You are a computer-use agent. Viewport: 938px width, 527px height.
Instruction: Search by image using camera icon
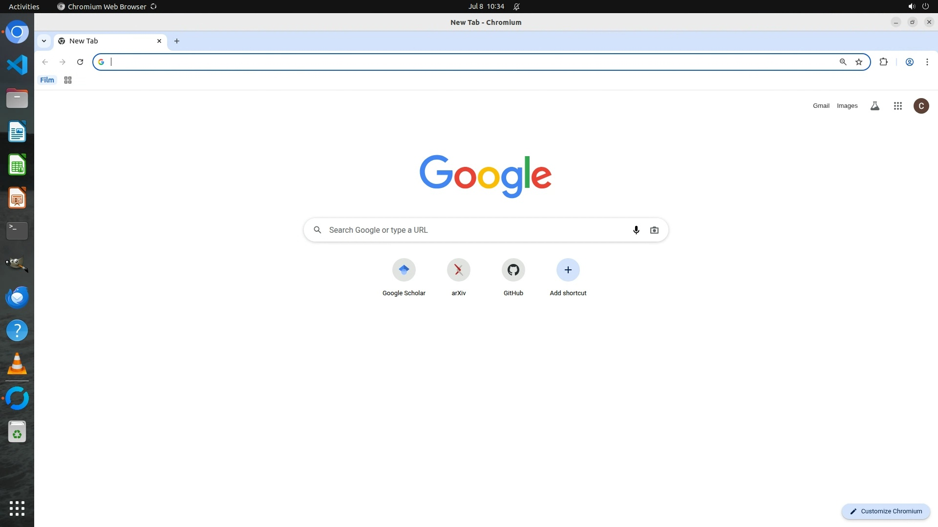(654, 230)
